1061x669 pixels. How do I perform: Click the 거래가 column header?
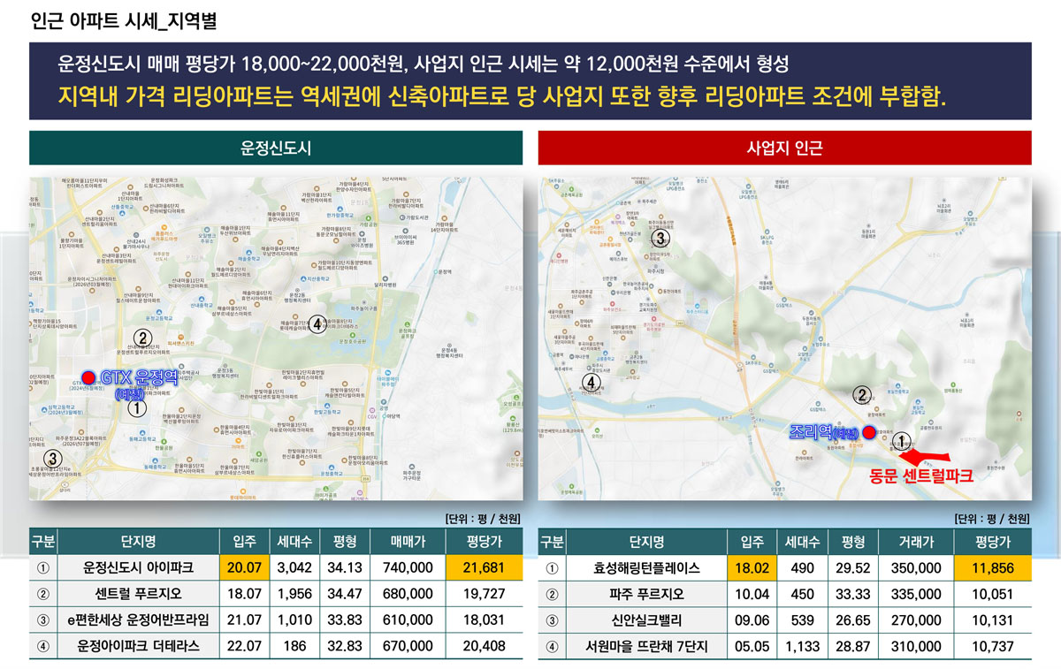[x=920, y=542]
